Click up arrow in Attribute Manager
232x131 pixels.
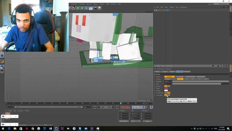click(218, 66)
